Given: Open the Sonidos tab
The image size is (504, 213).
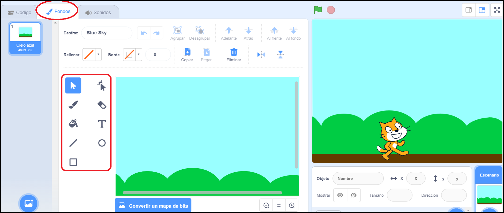Looking at the screenshot, I should [98, 13].
